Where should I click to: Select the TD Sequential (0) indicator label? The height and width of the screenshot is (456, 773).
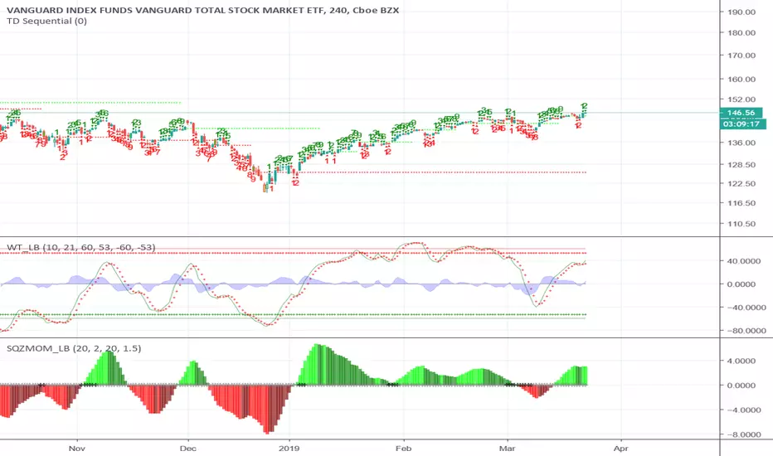click(46, 22)
